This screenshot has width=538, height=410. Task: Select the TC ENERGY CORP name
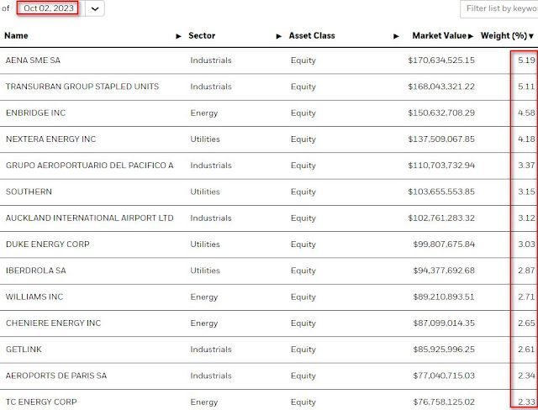point(41,402)
